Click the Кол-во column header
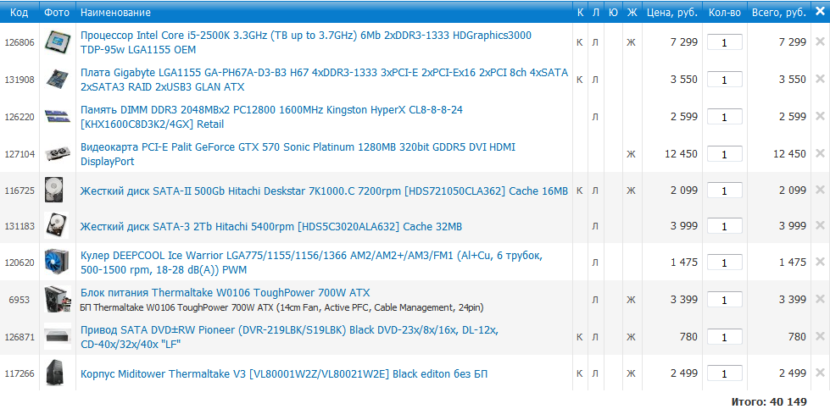Viewport: 830px width, 420px height. (x=725, y=12)
